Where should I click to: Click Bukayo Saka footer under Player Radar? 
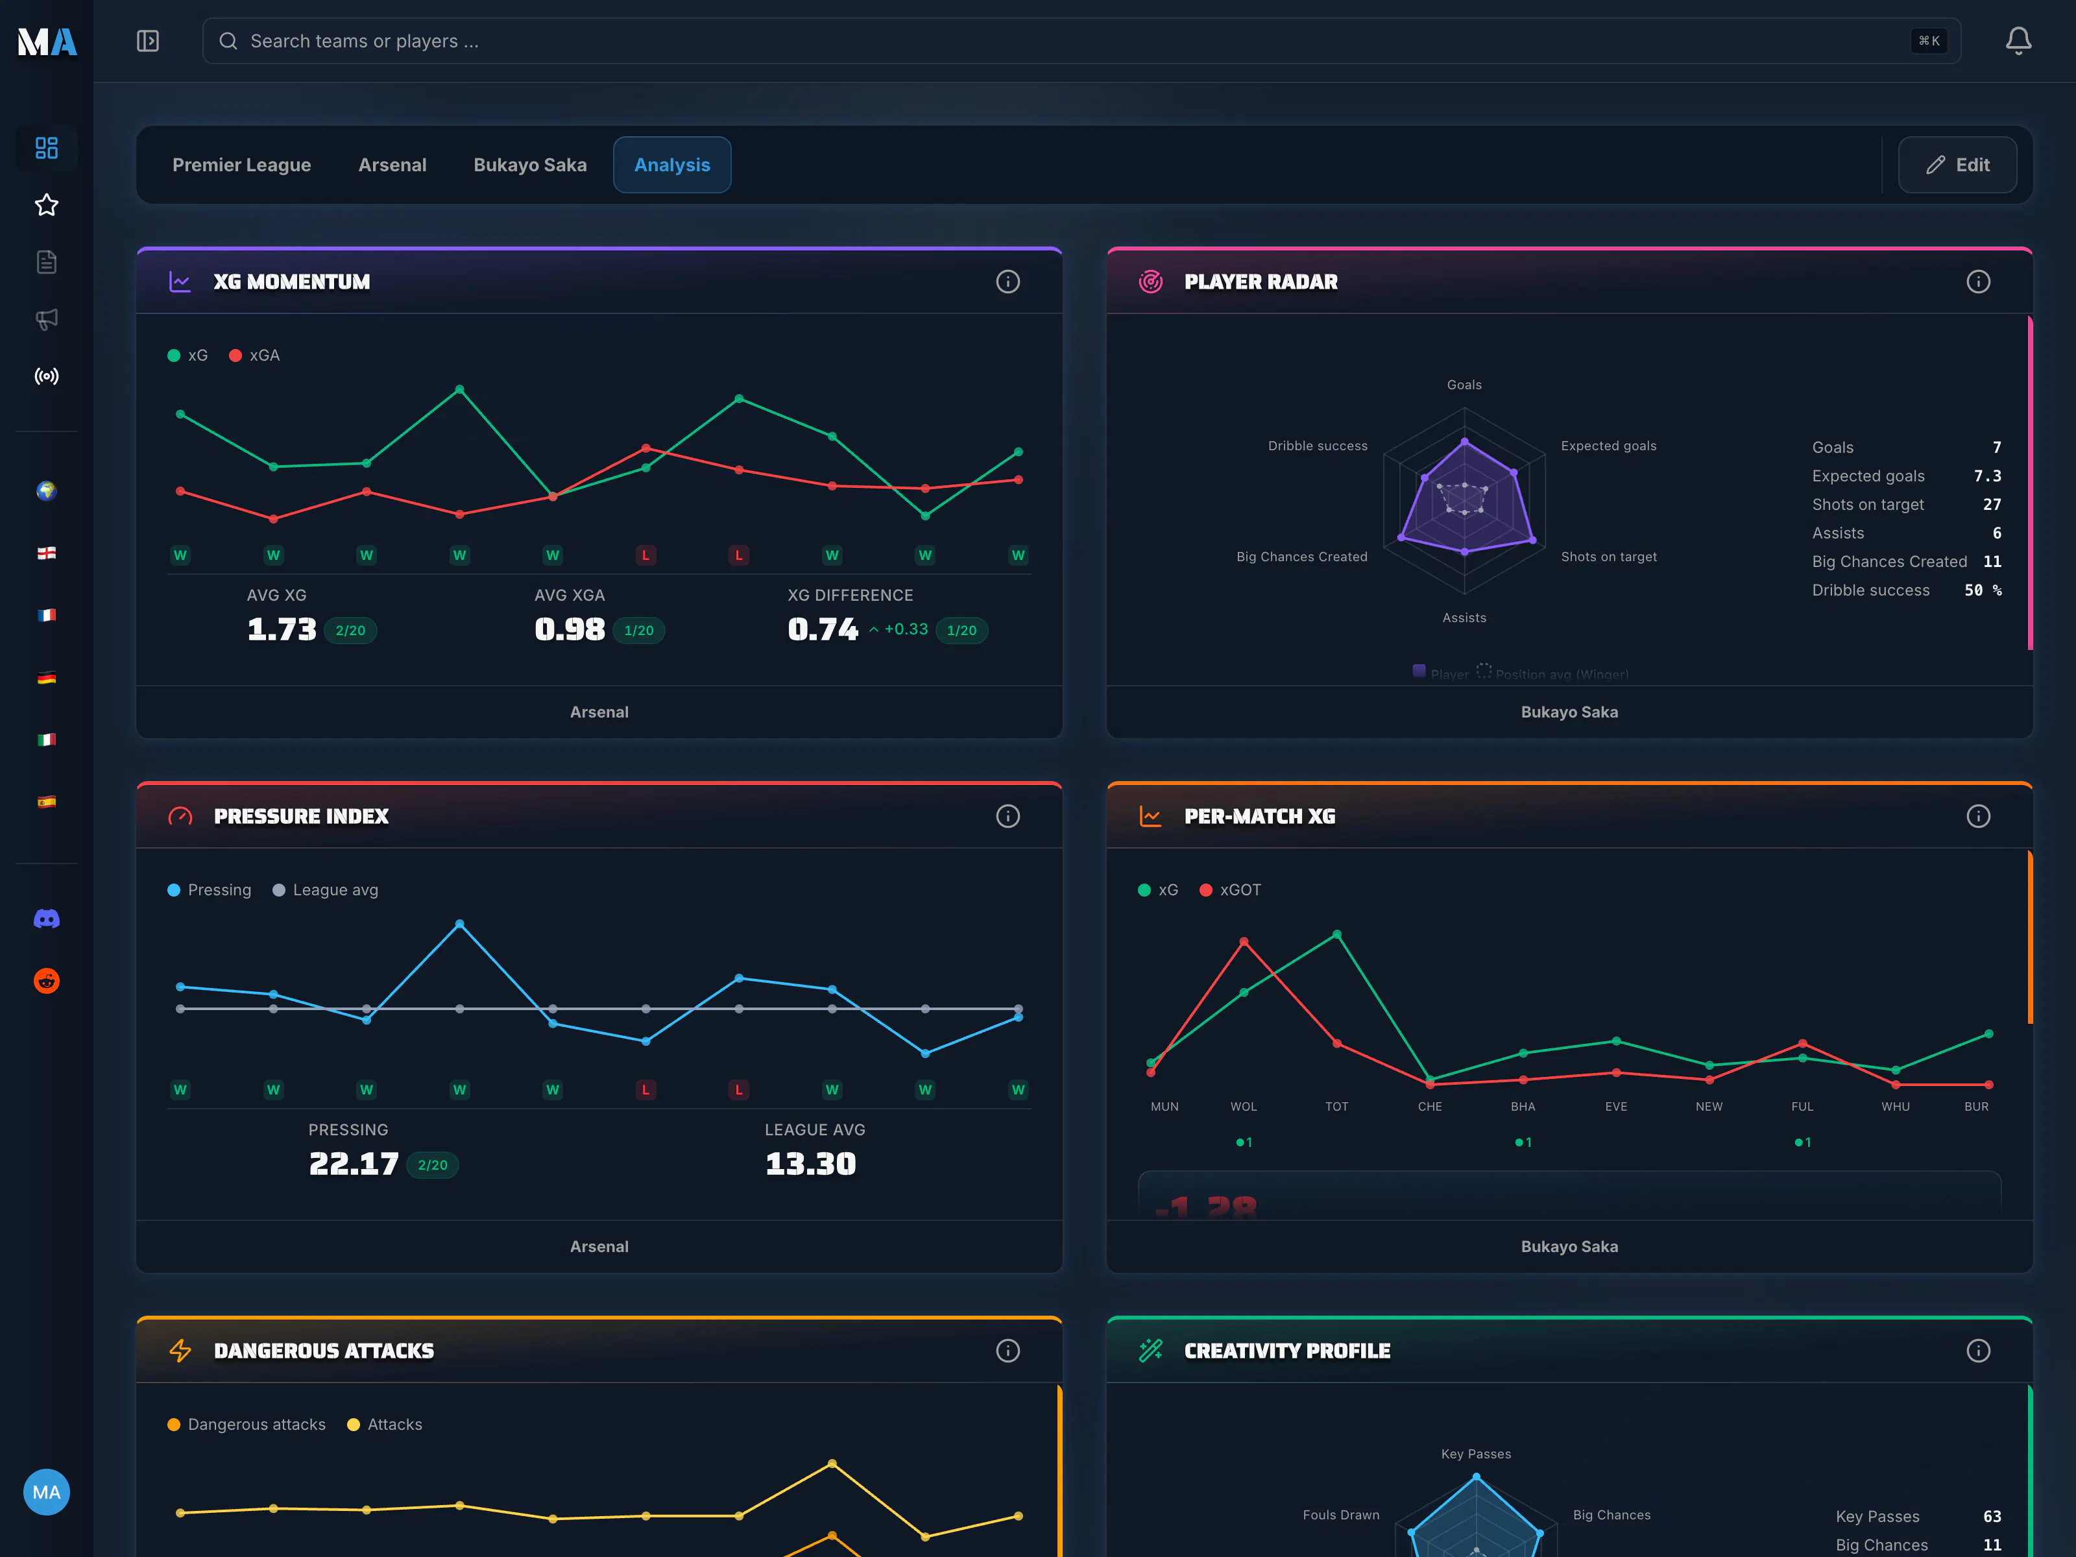point(1569,712)
